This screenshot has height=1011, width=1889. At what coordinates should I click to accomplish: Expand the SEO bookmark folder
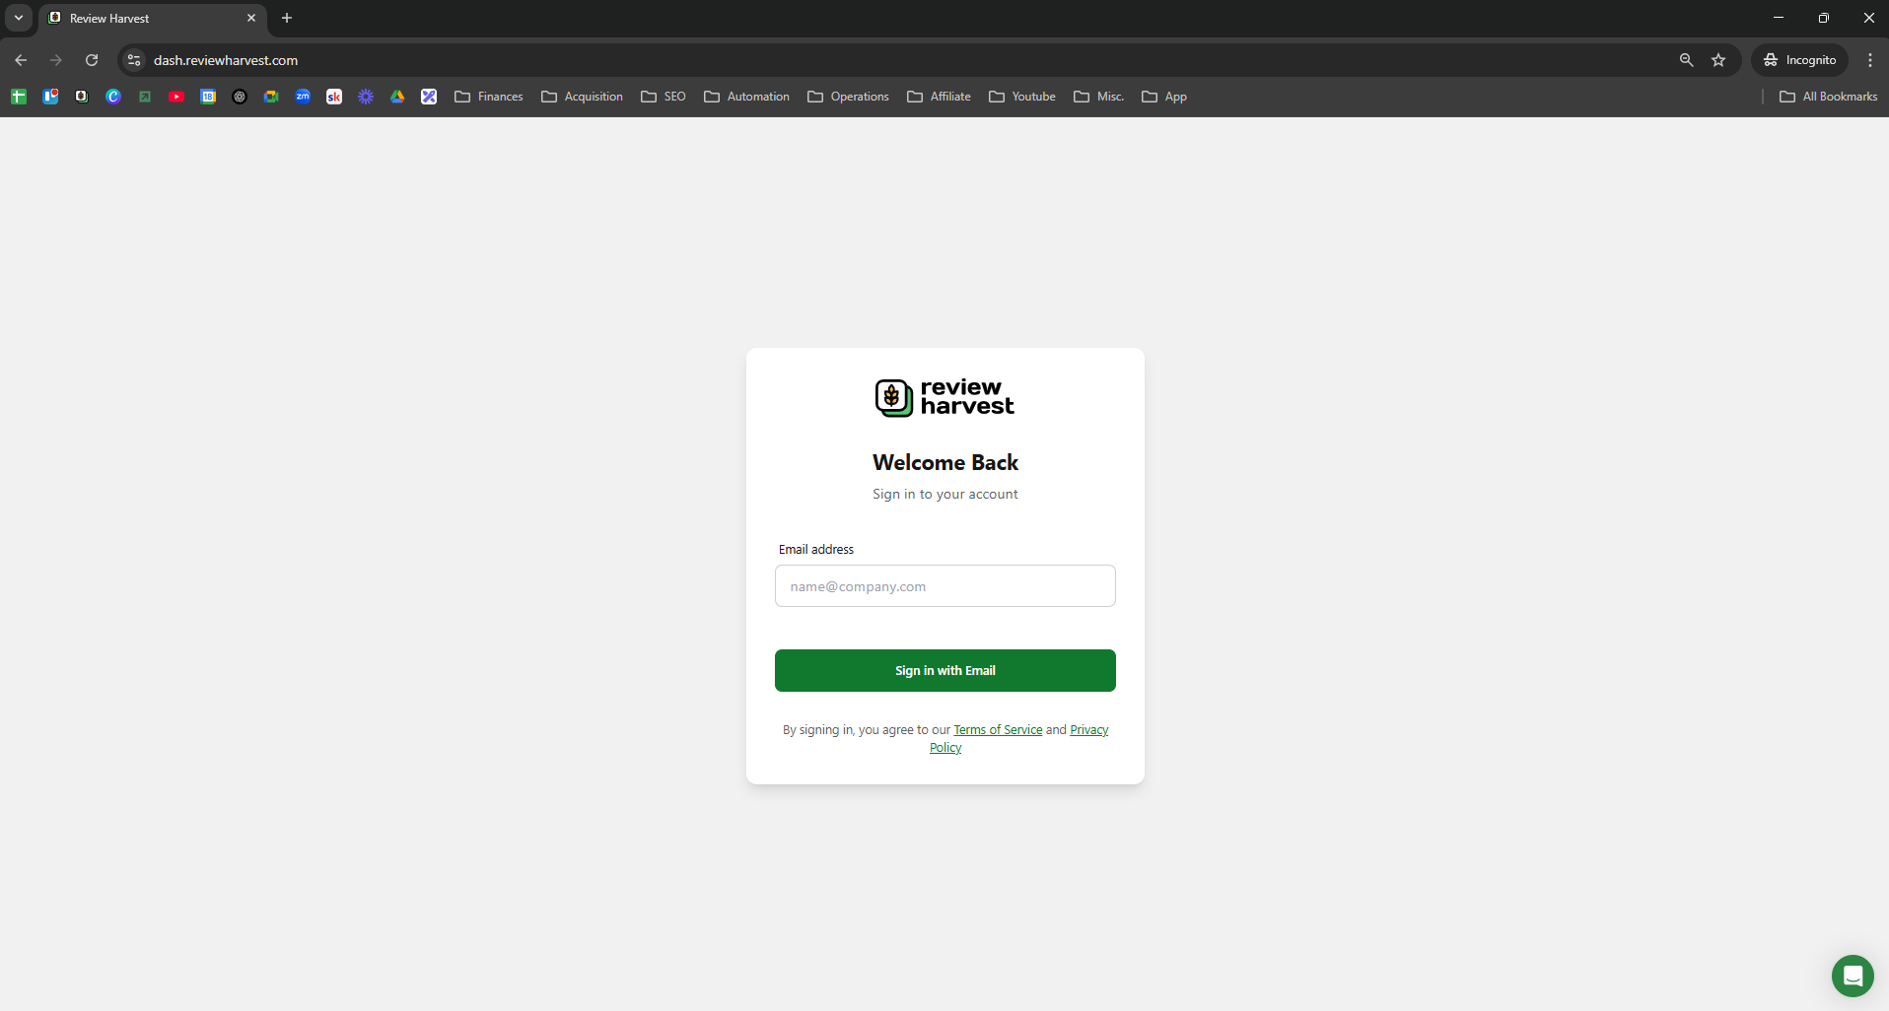(x=664, y=97)
